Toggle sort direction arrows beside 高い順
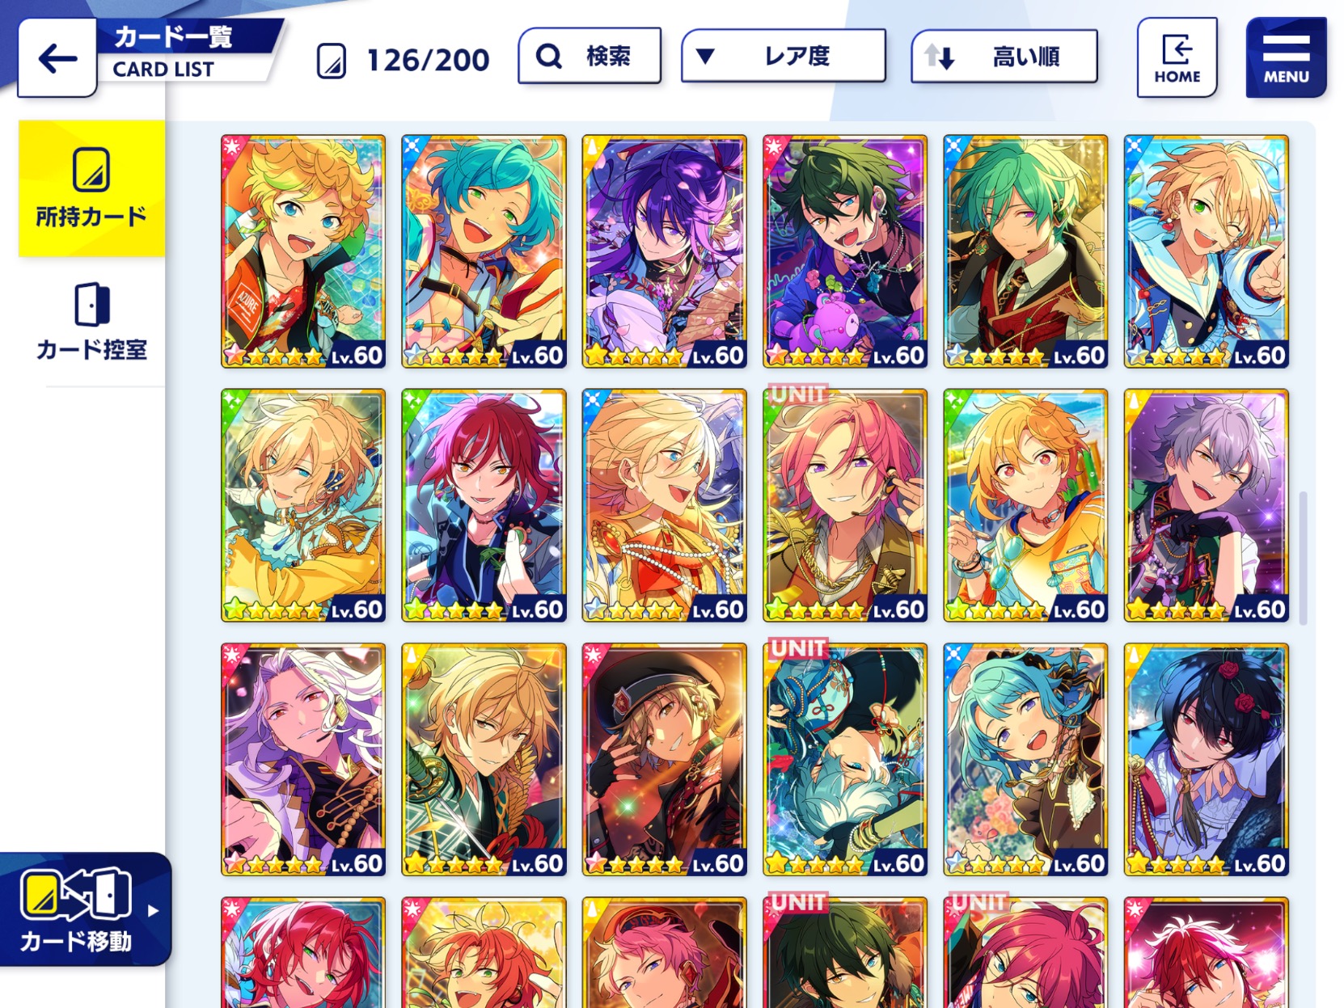The height and width of the screenshot is (1008, 1344). 940,57
